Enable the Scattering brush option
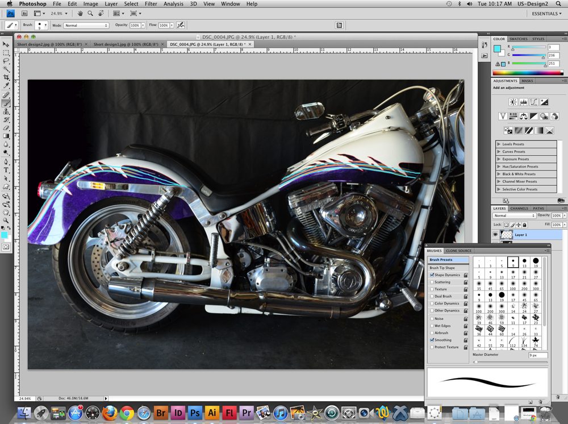Image resolution: width=568 pixels, height=424 pixels. [x=432, y=282]
